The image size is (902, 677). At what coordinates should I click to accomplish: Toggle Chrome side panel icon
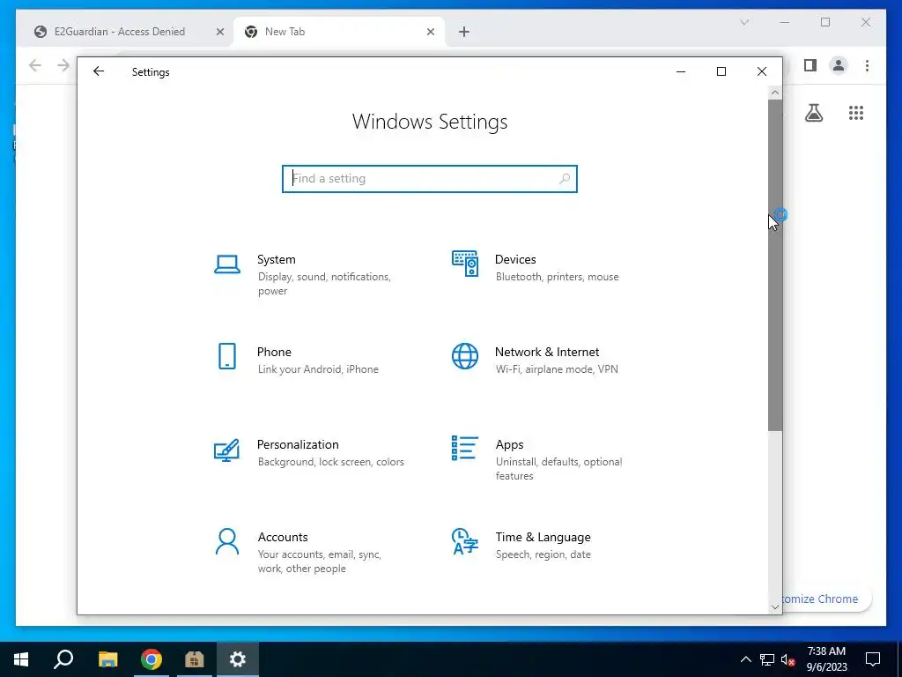click(x=810, y=65)
